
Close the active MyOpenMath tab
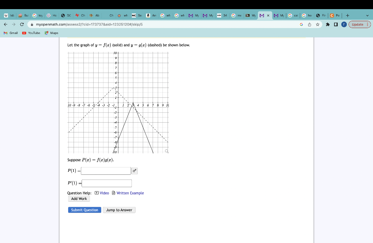(x=268, y=16)
